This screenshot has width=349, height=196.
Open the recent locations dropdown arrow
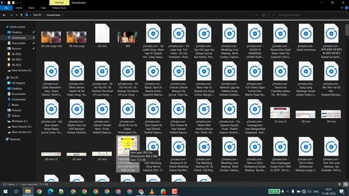[17, 15]
